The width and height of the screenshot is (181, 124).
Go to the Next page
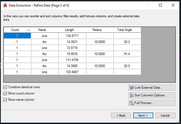tap(143, 116)
